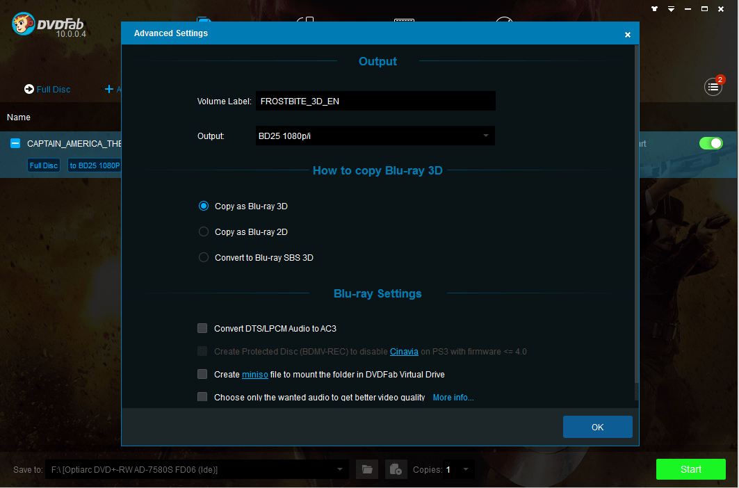Image resolution: width=739 pixels, height=488 pixels.
Task: Click the ISO image output icon
Action: pyautogui.click(x=396, y=470)
